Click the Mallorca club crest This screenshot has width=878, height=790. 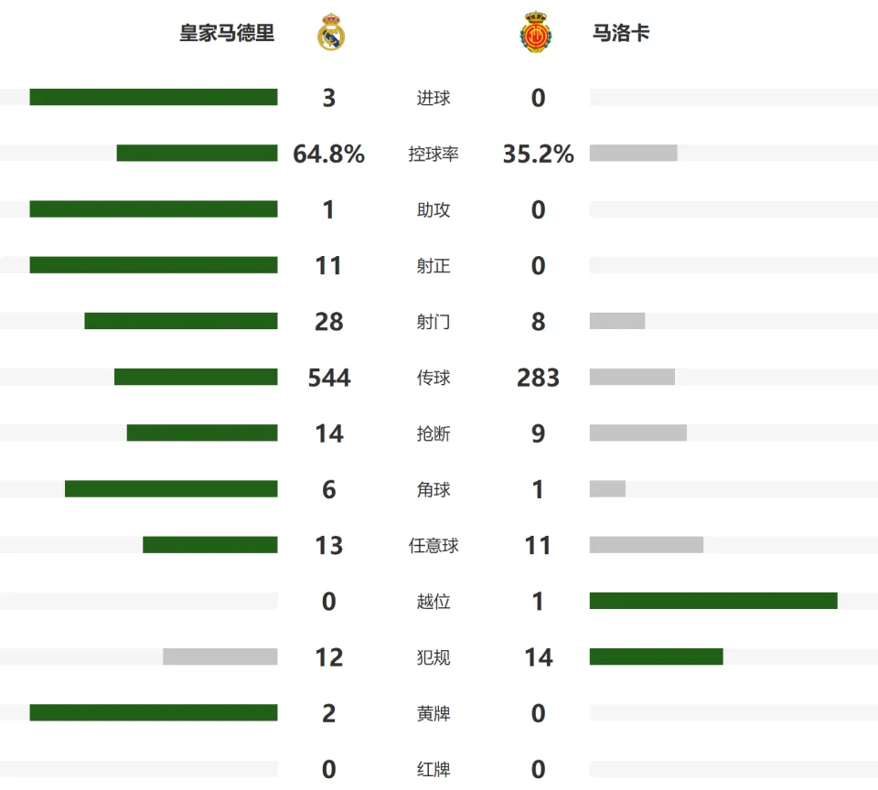[536, 32]
